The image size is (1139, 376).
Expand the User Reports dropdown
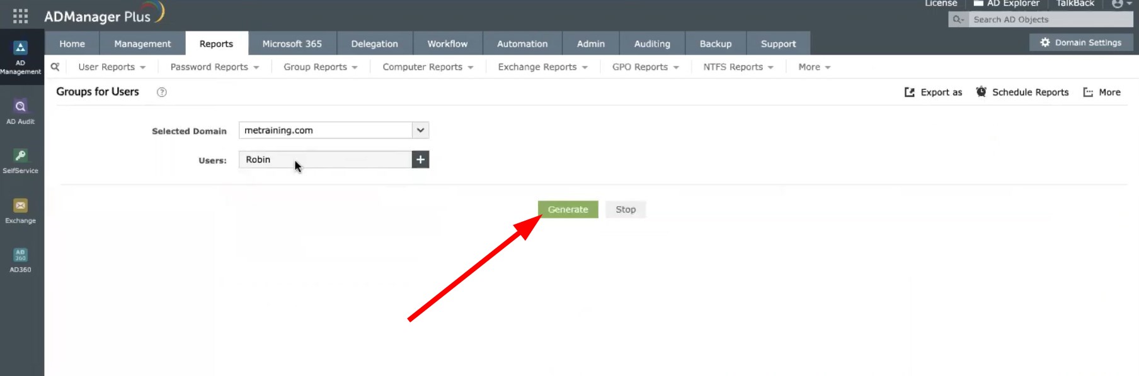(112, 67)
